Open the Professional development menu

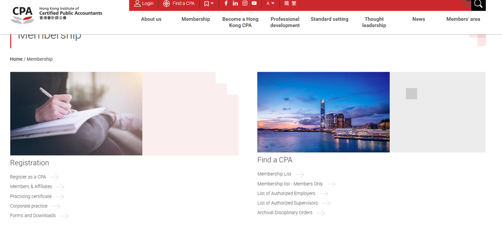click(x=285, y=22)
